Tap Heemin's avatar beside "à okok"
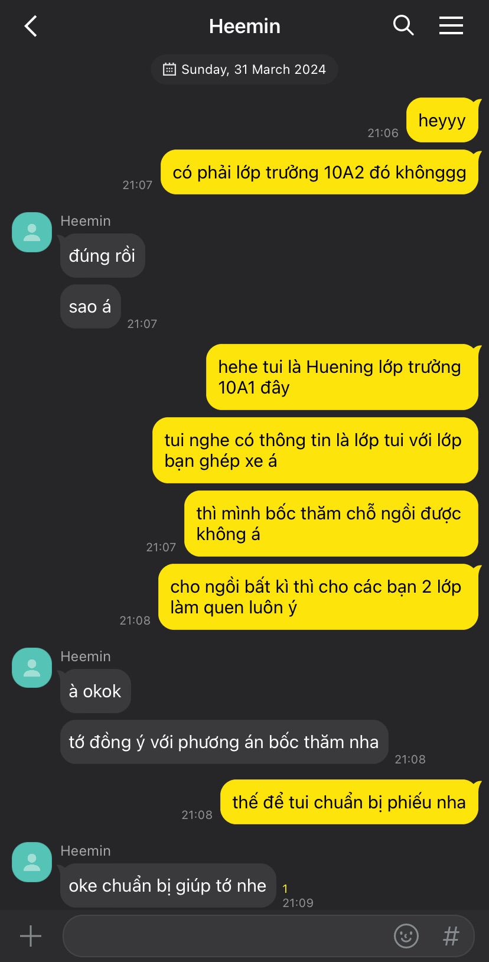The image size is (489, 962). coord(32,668)
